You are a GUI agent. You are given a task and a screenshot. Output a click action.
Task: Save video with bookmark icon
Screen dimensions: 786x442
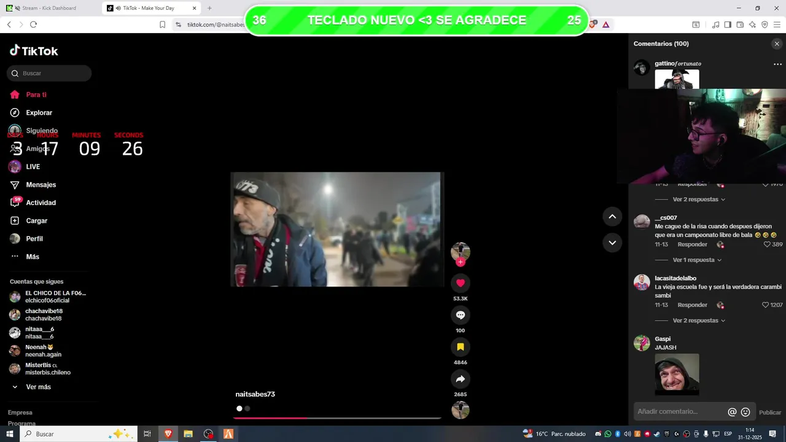461,347
